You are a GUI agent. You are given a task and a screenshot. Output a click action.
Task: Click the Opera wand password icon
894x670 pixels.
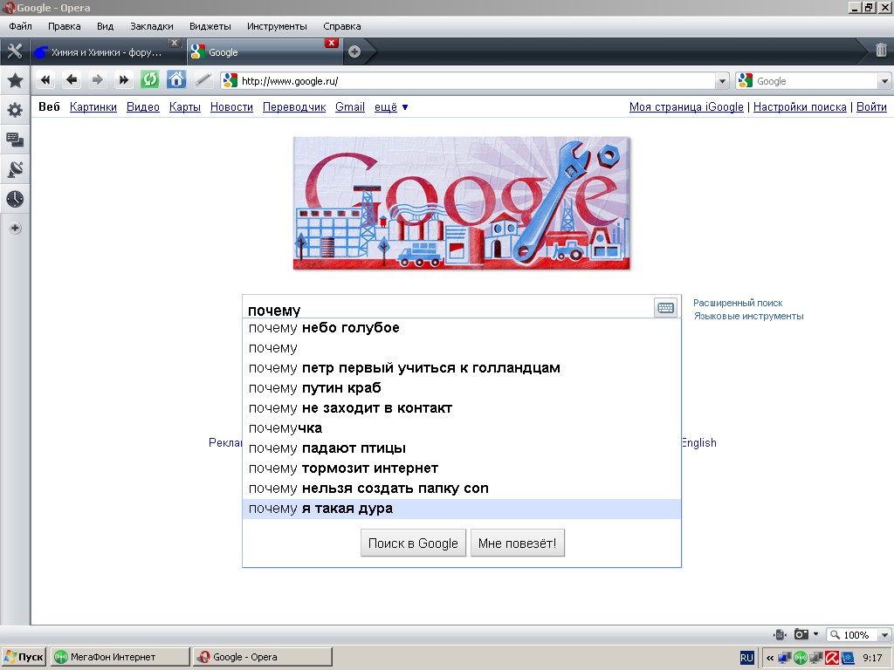pyautogui.click(x=203, y=80)
